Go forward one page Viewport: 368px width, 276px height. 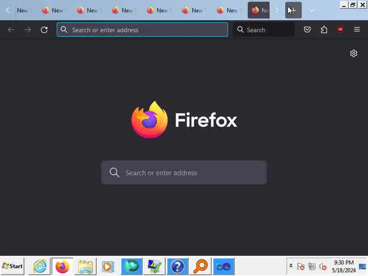(28, 30)
